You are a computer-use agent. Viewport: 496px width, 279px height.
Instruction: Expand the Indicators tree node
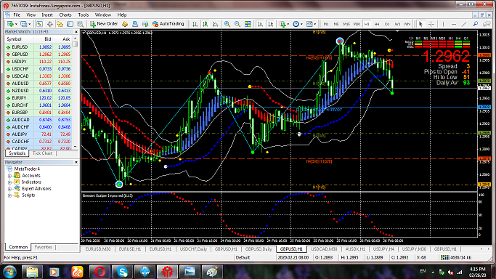[9, 182]
